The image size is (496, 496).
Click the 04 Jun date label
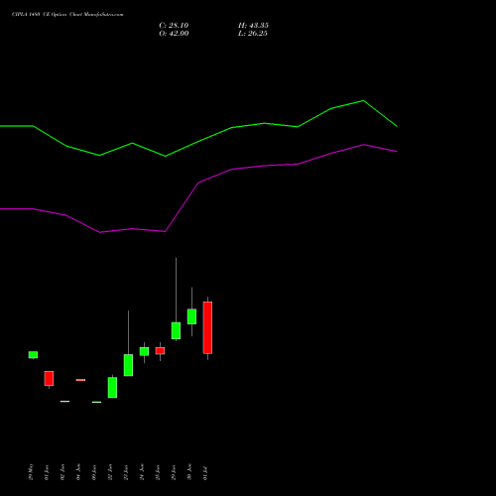click(x=78, y=473)
